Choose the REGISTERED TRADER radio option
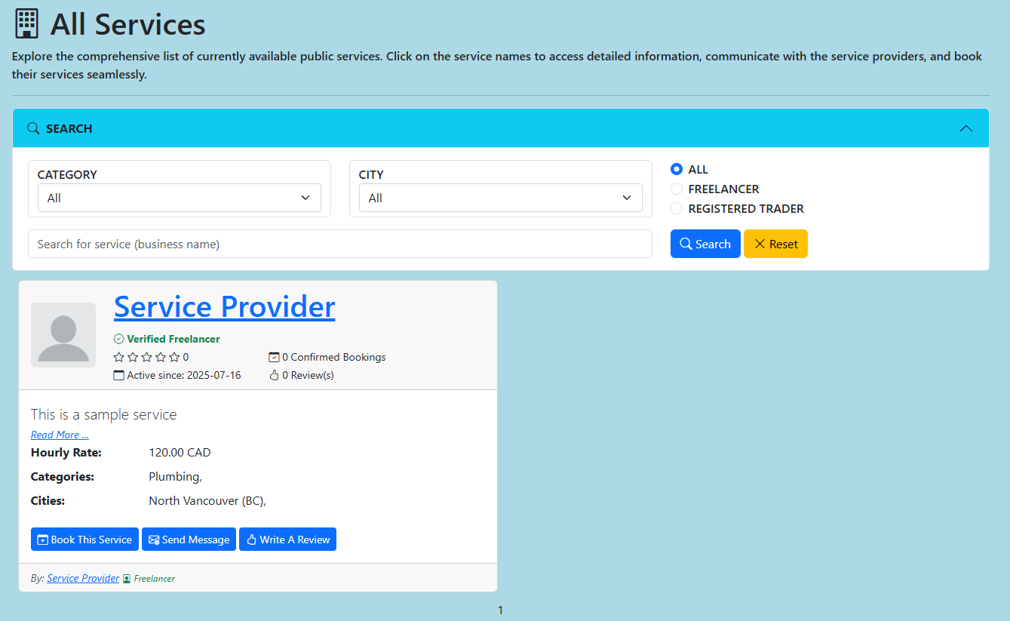1010x621 pixels. click(677, 208)
